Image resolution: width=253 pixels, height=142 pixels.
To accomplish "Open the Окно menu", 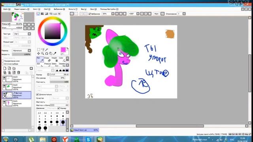I will click(93, 9).
